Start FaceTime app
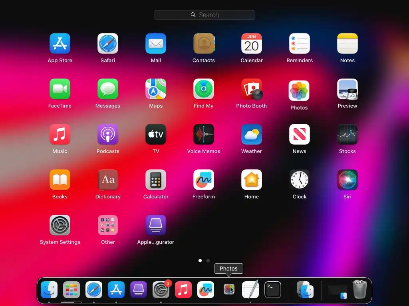The image size is (409, 306). [60, 89]
